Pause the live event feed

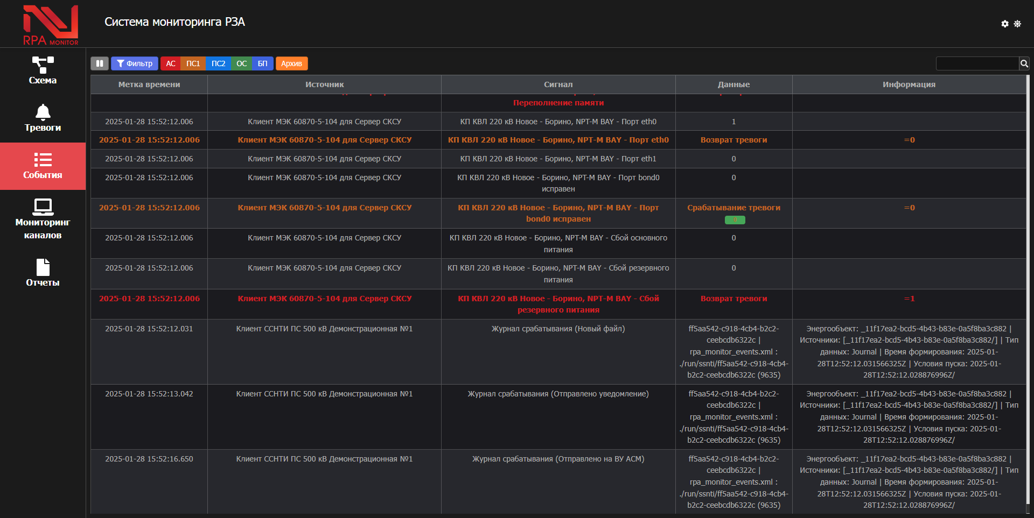100,63
